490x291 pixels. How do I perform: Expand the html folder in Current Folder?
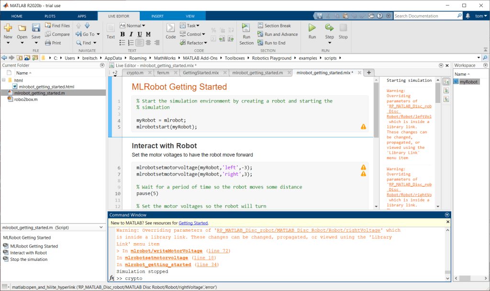point(4,80)
